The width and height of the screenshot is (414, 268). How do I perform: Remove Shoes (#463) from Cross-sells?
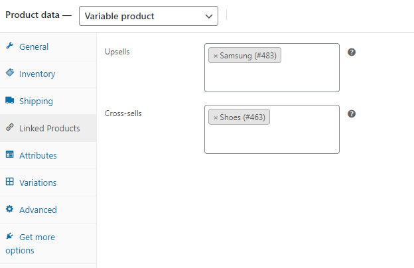216,118
